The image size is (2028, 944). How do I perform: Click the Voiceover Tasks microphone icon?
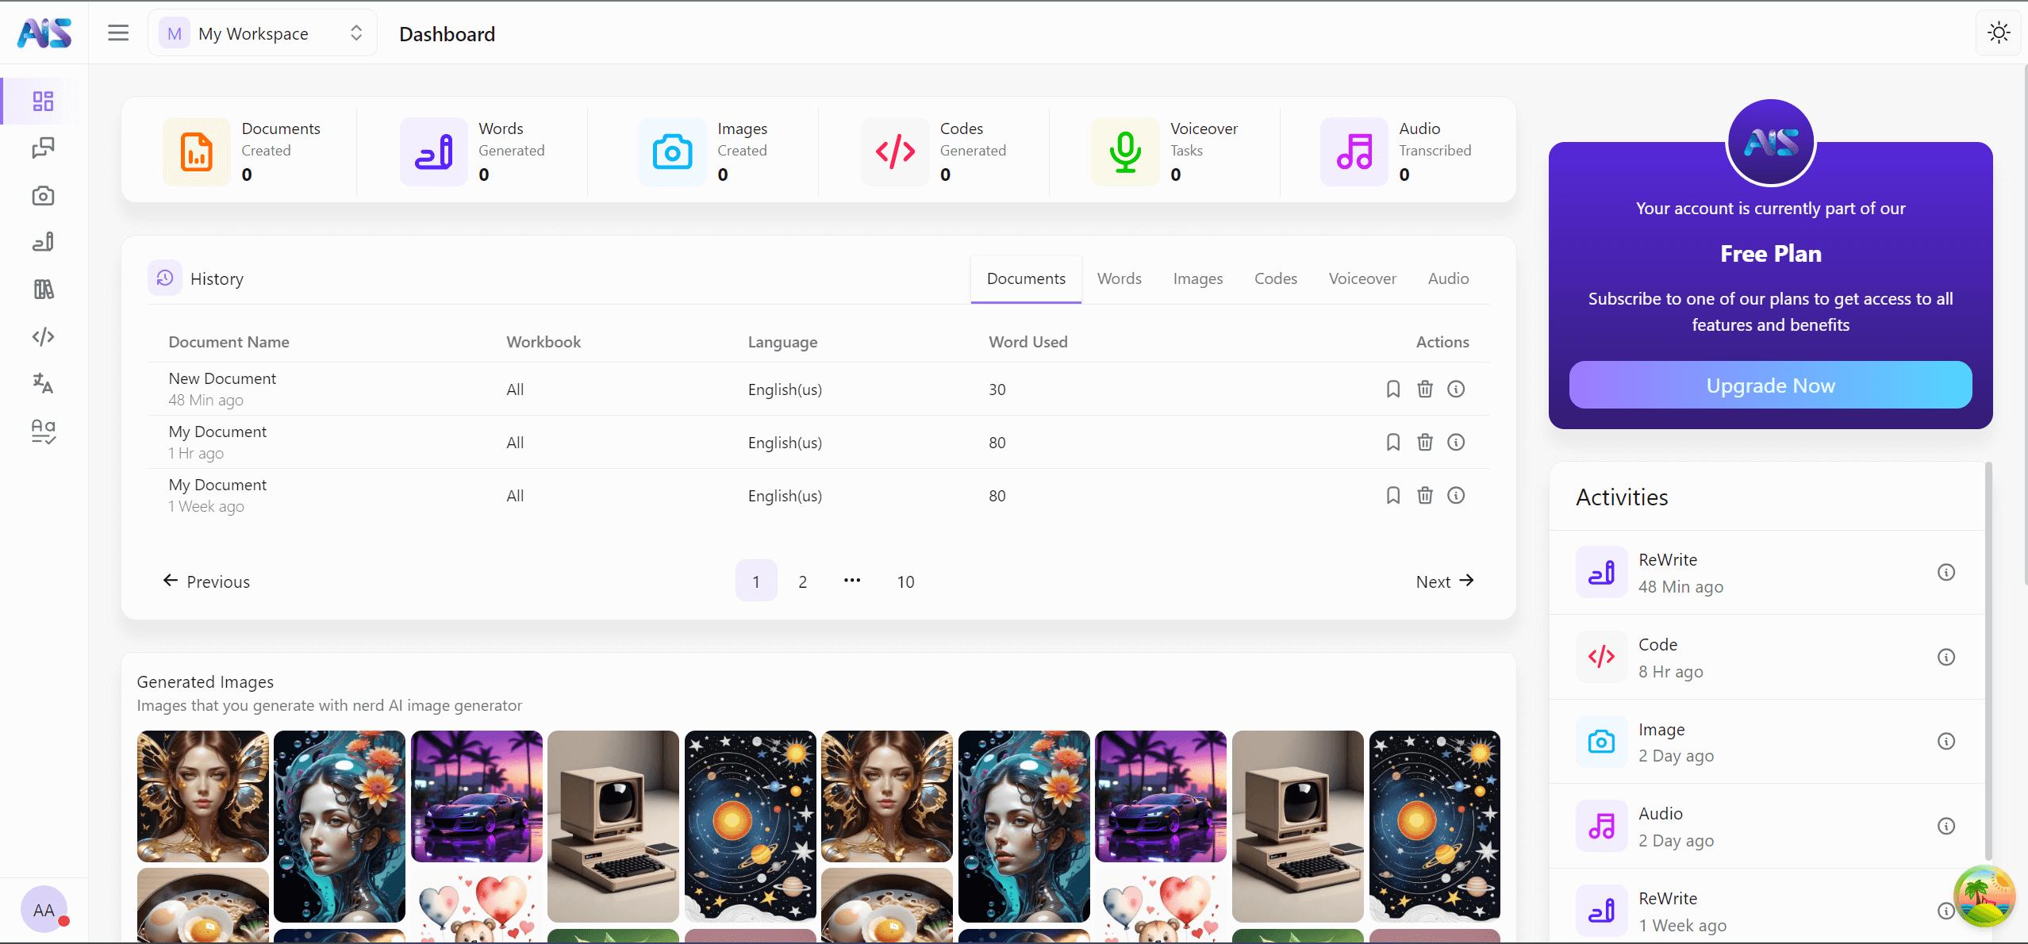coord(1125,152)
